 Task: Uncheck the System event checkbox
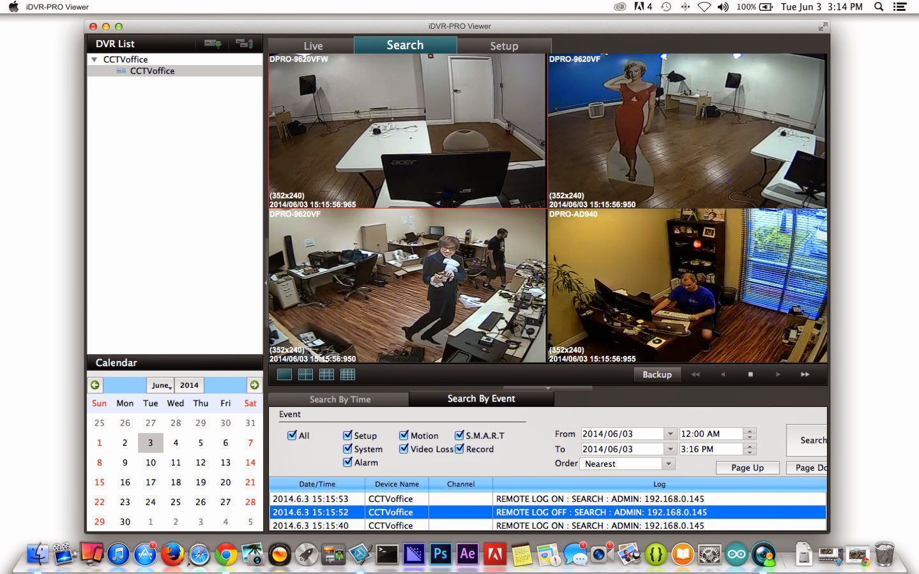347,448
